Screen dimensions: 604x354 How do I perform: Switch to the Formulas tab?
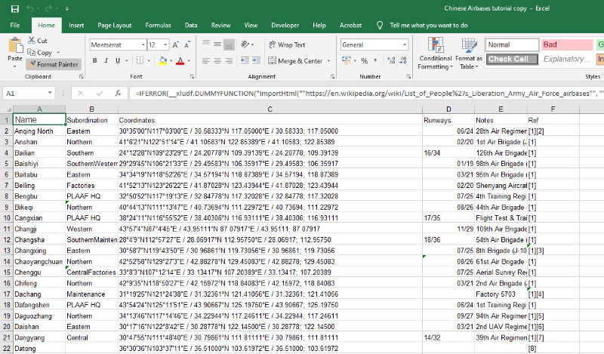[158, 25]
